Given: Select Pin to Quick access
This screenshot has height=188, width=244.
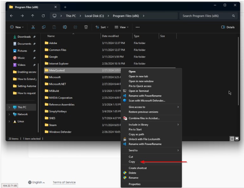Looking at the screenshot, I should (151, 86).
